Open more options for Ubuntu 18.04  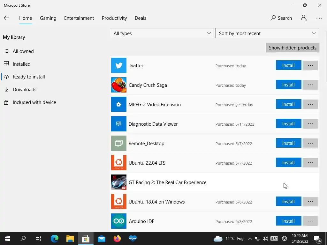[x=310, y=202]
